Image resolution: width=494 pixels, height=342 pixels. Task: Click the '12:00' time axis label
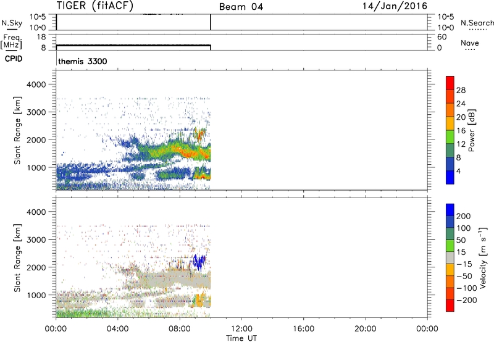click(x=241, y=329)
